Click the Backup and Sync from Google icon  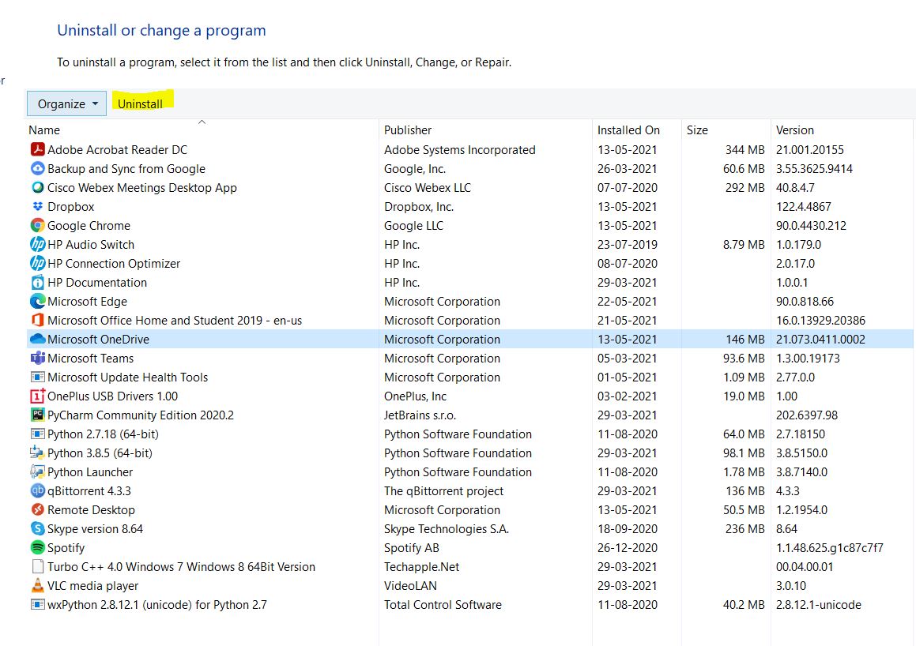coord(37,169)
